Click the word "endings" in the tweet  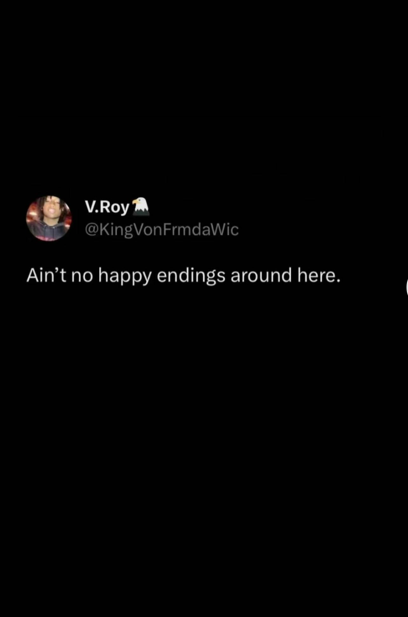click(191, 276)
